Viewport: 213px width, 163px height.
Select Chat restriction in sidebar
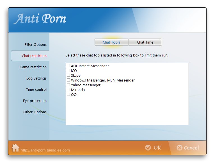[34, 56]
